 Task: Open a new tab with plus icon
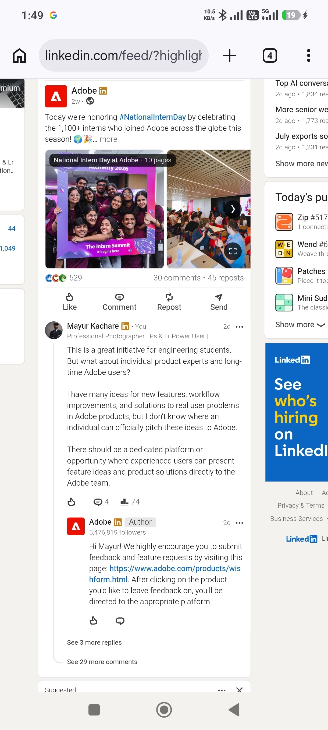pos(230,55)
